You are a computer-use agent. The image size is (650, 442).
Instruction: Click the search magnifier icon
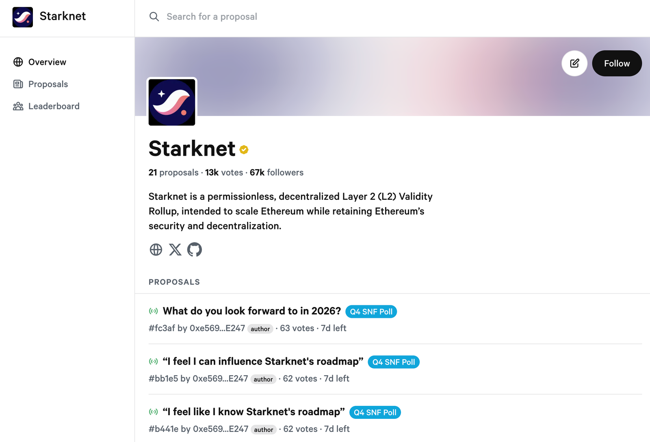154,17
